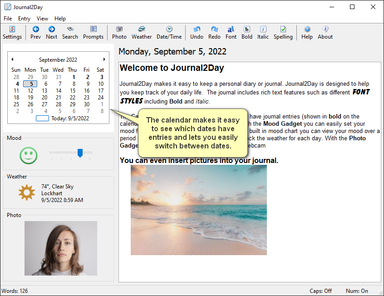Select September 2 in calendar
Image resolution: width=384 pixels, height=296 pixels.
click(88, 77)
